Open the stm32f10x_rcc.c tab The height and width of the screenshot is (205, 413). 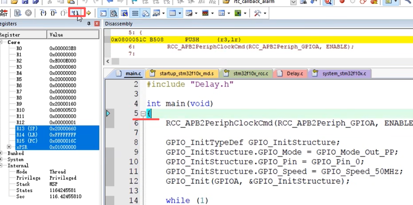(246, 73)
